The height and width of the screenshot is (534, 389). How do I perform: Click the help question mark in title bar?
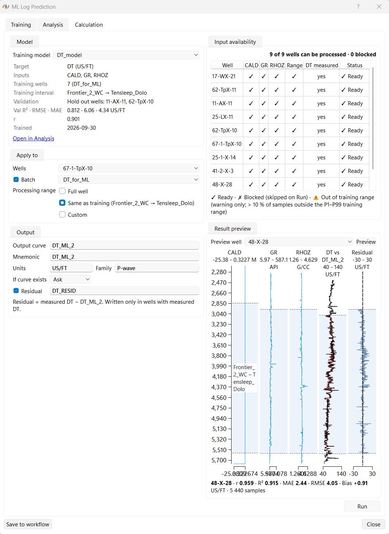pyautogui.click(x=358, y=7)
